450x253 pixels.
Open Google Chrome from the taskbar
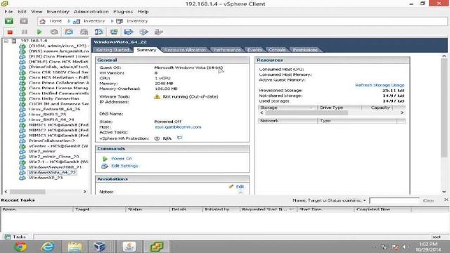[x=20, y=247]
